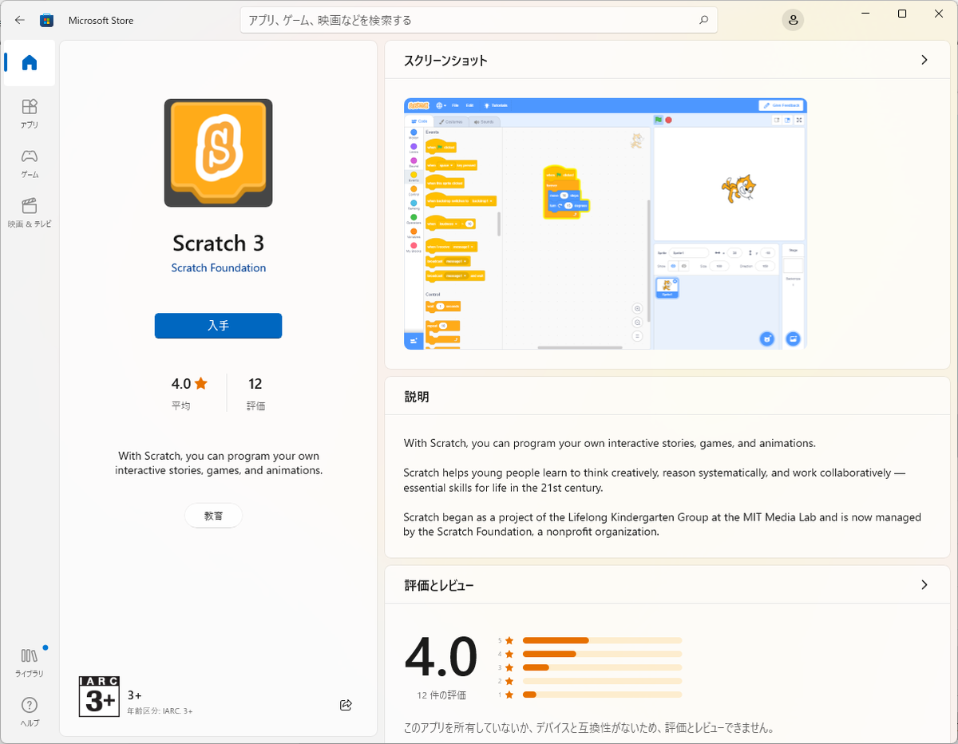Click the 3 star rating bar
Image resolution: width=958 pixels, height=744 pixels.
[602, 667]
